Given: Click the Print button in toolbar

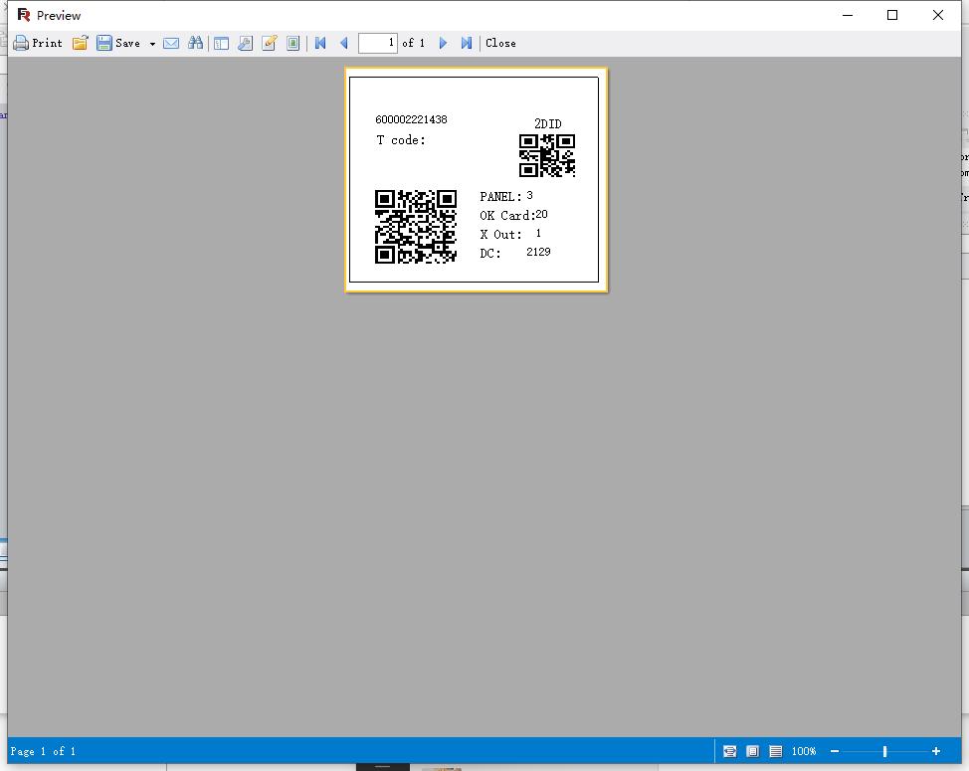Looking at the screenshot, I should (x=38, y=43).
